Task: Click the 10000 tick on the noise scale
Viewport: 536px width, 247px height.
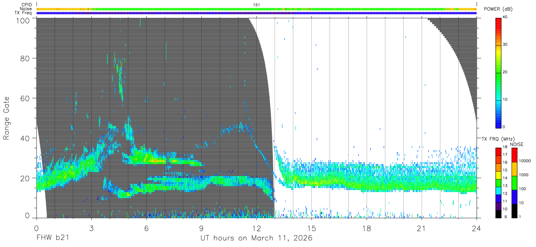Action: [525, 161]
